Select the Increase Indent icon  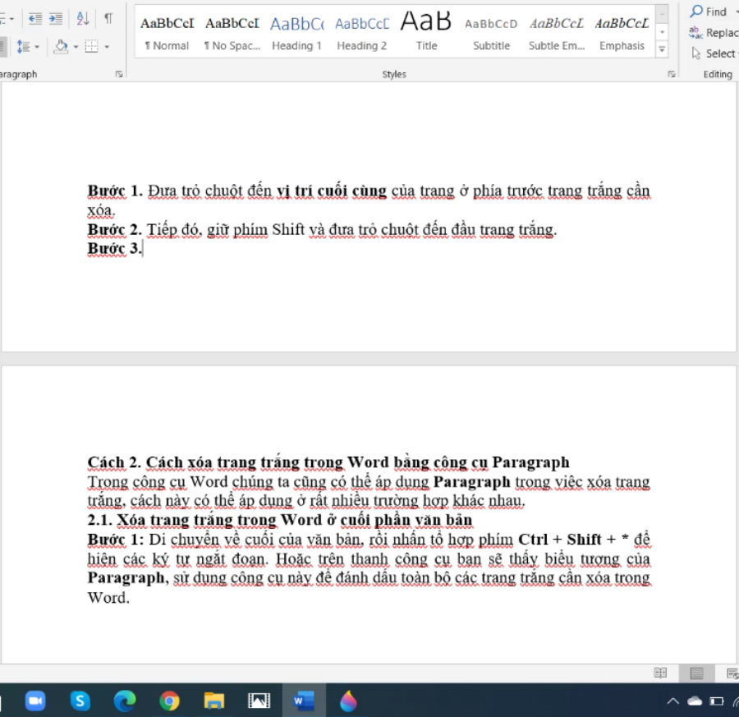coord(56,18)
